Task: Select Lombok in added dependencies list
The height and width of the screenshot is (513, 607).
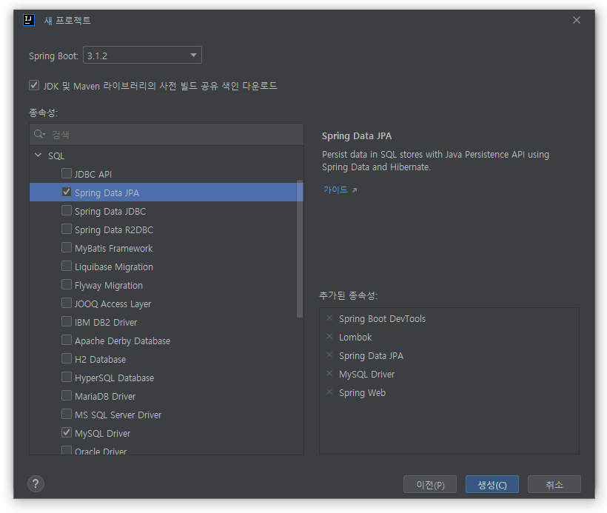Action: [355, 338]
